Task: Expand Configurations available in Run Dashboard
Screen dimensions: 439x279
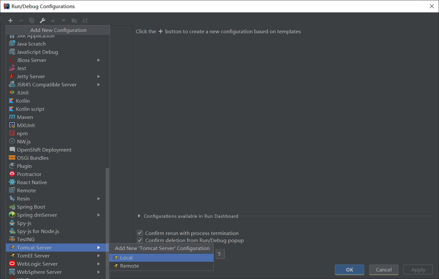Action: click(139, 216)
